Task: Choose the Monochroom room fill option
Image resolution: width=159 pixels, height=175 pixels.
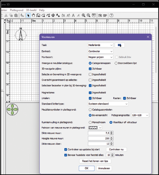Action: 90,122
